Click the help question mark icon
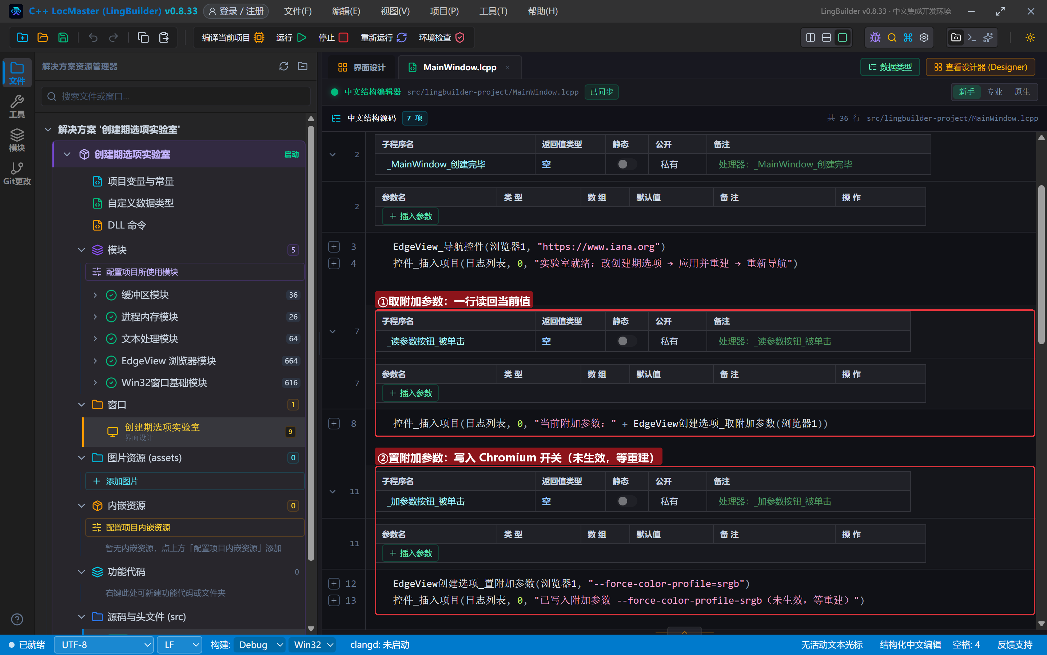 (x=17, y=619)
